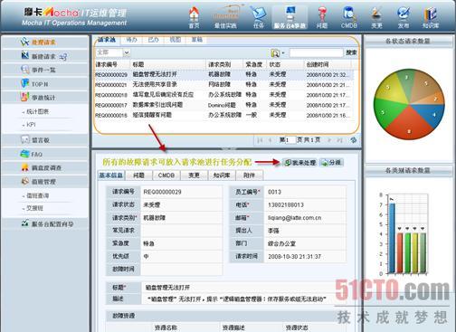Open FAQ in the left sidebar
Screen dimensions: 456x332
(x=45, y=154)
